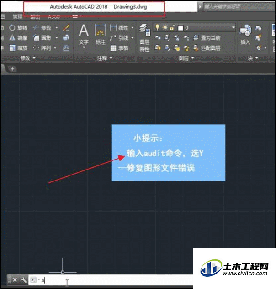Click the Create Block icon
The height and width of the screenshot is (289, 276).
coord(258,28)
